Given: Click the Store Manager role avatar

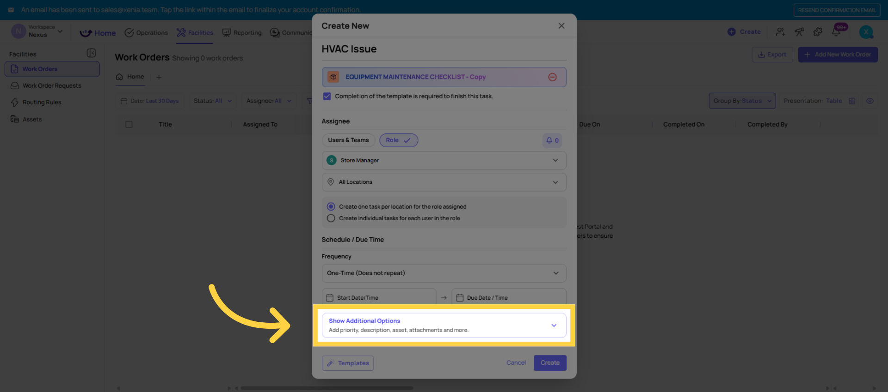Looking at the screenshot, I should pyautogui.click(x=332, y=160).
